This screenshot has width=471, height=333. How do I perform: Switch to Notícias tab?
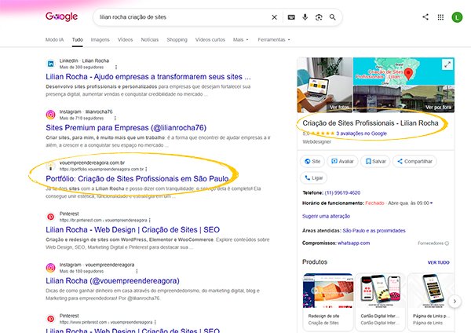[x=150, y=40]
